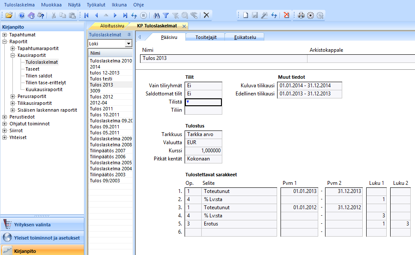Collapse side panel with left triangle arrow
The image size is (415, 255).
pos(140,37)
